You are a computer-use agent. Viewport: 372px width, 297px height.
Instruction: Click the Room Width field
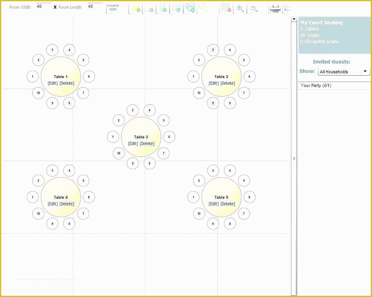coord(43,7)
